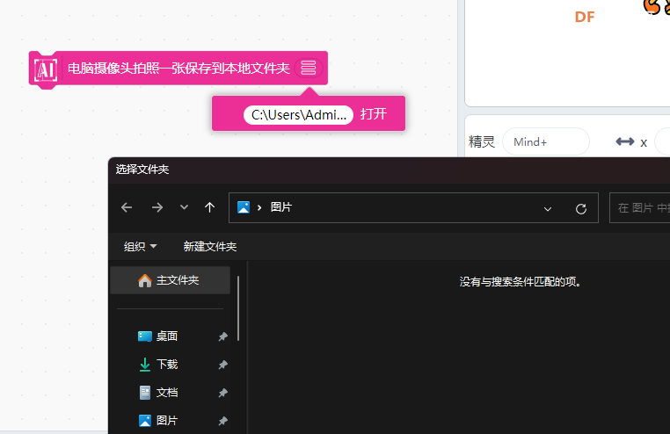Click the folder path field C:\Users\Admi...
This screenshot has height=434, width=670.
(298, 115)
